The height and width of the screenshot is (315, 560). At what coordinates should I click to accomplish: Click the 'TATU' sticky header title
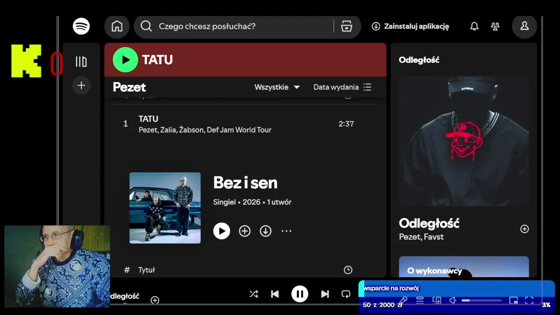pyautogui.click(x=157, y=60)
